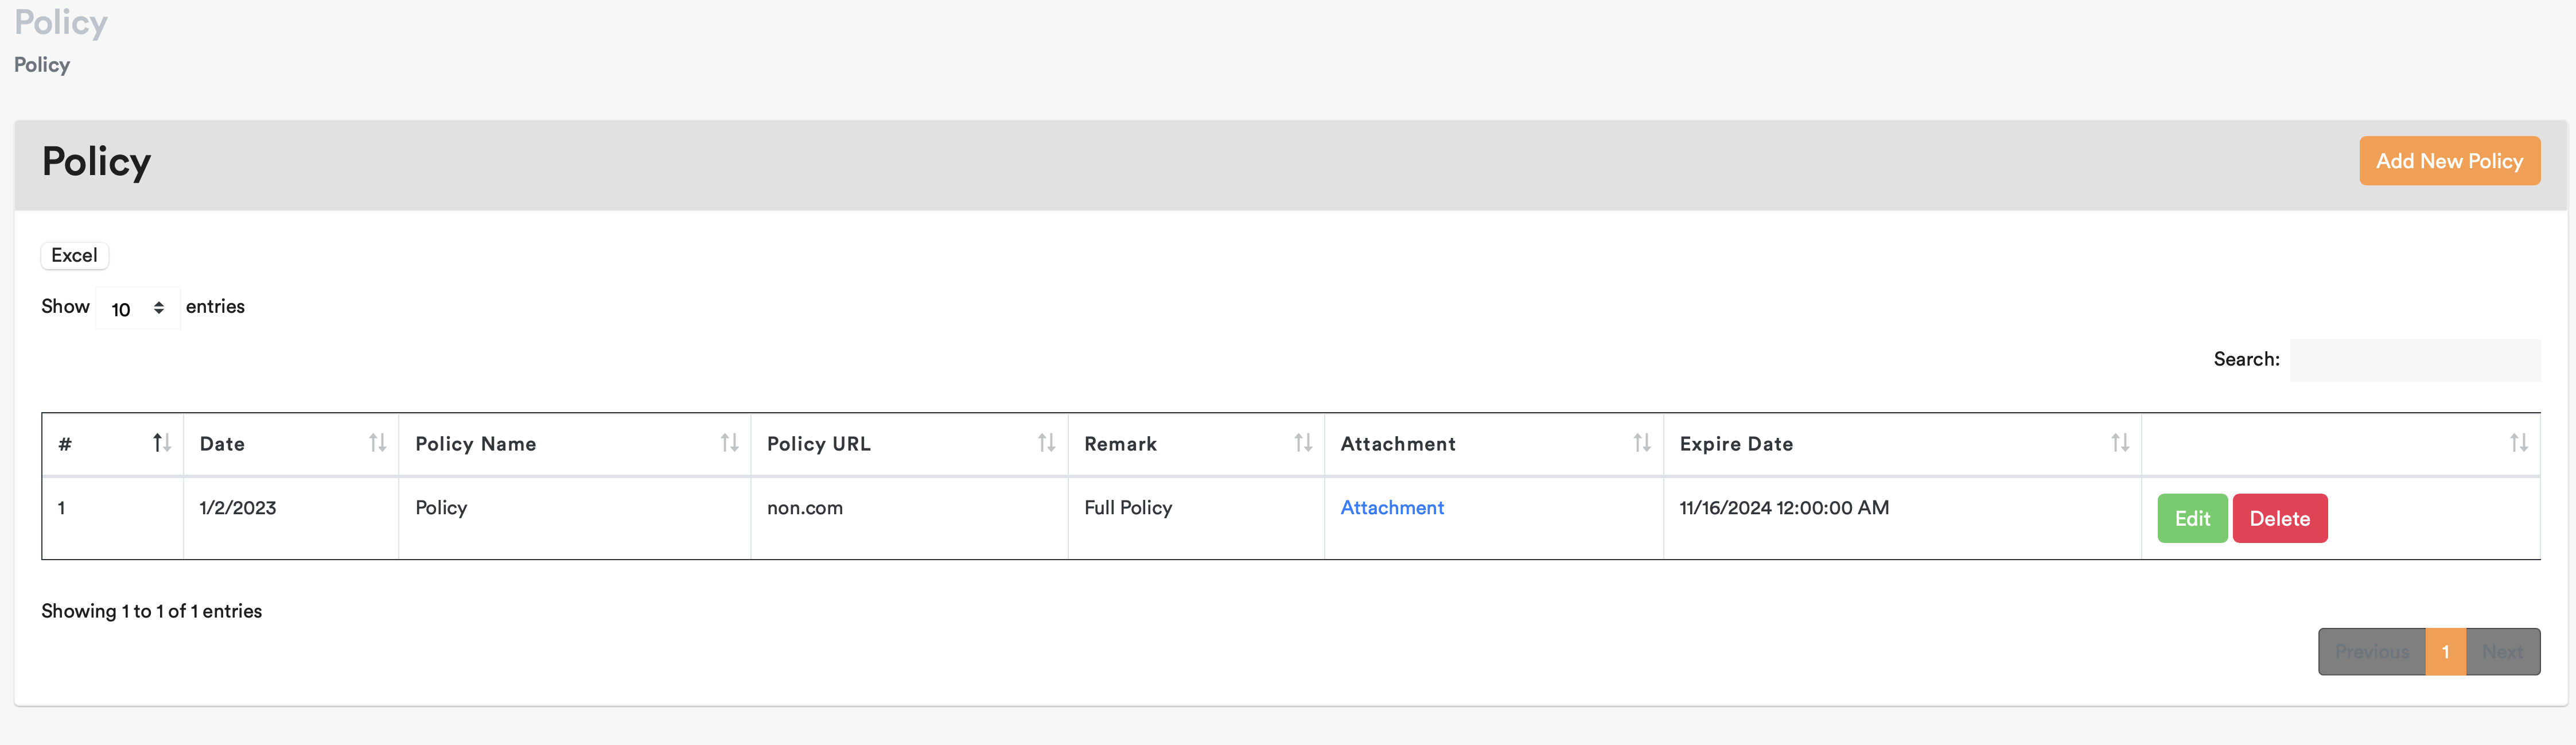This screenshot has height=745, width=2576.
Task: Export the table with Excel button
Action: point(74,255)
